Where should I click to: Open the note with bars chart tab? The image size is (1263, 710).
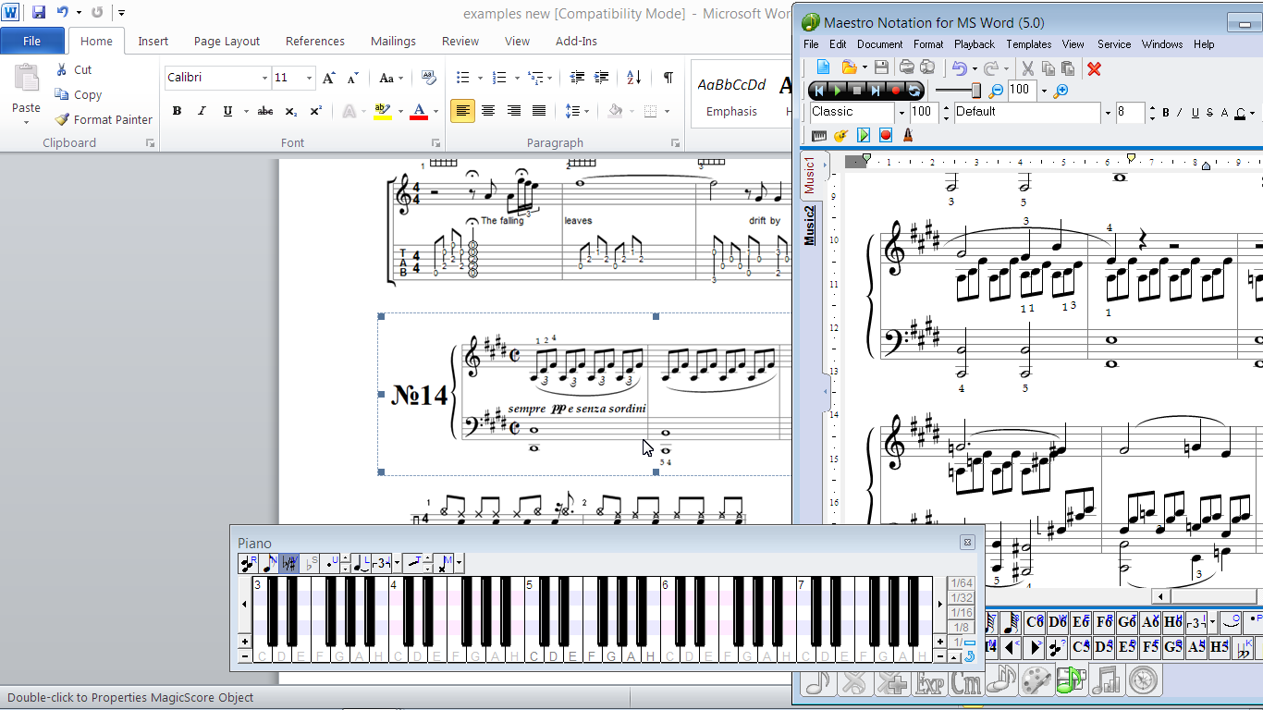point(1108,681)
